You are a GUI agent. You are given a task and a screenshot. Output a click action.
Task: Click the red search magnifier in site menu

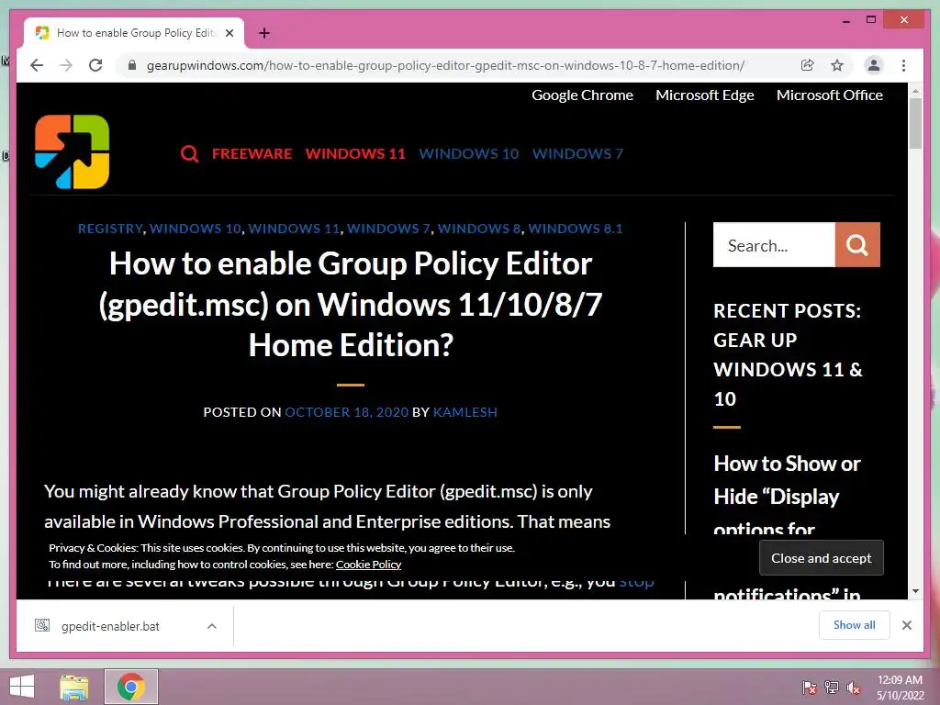pos(189,154)
